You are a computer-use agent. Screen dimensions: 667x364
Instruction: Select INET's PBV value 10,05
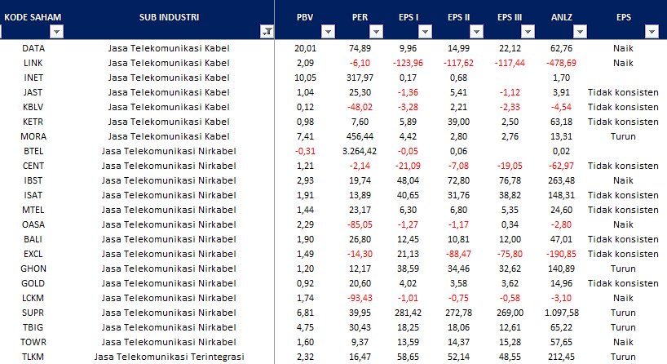[x=305, y=78]
